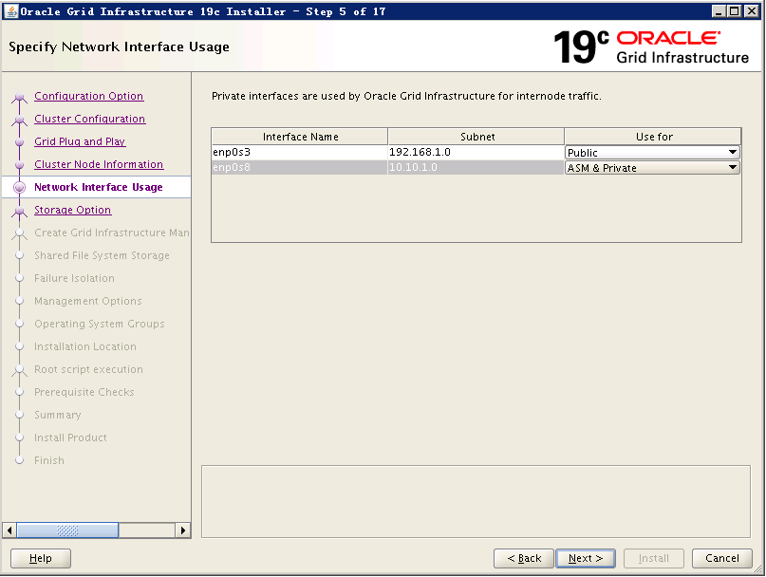The width and height of the screenshot is (766, 577).
Task: Click the Cluster Node Information step marker
Action: coord(20,164)
